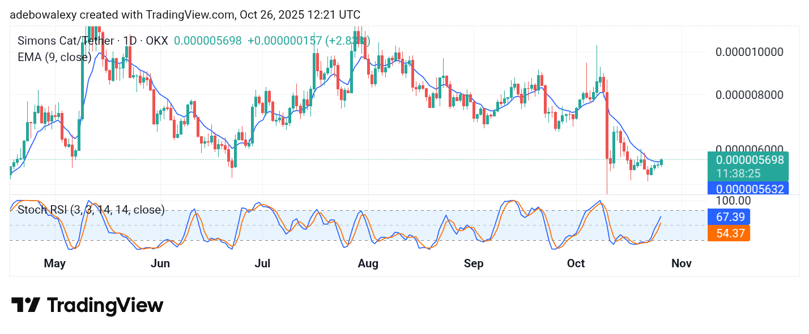
Task: Select the Stoch RSI indicator legend
Action: (x=91, y=210)
